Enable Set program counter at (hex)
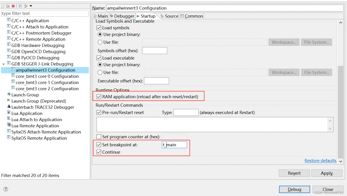The image size is (347, 196). pos(99,137)
